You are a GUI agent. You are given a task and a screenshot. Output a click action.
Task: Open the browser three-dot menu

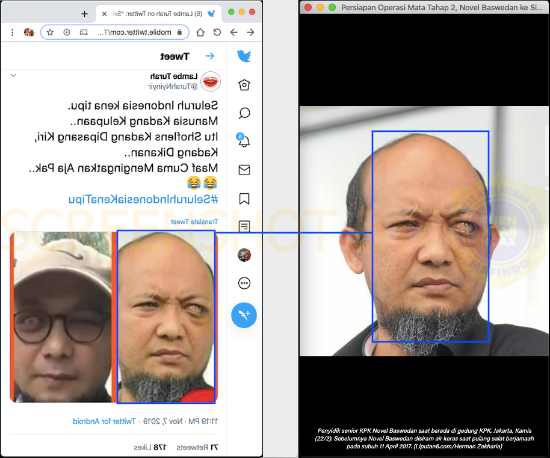pyautogui.click(x=13, y=32)
